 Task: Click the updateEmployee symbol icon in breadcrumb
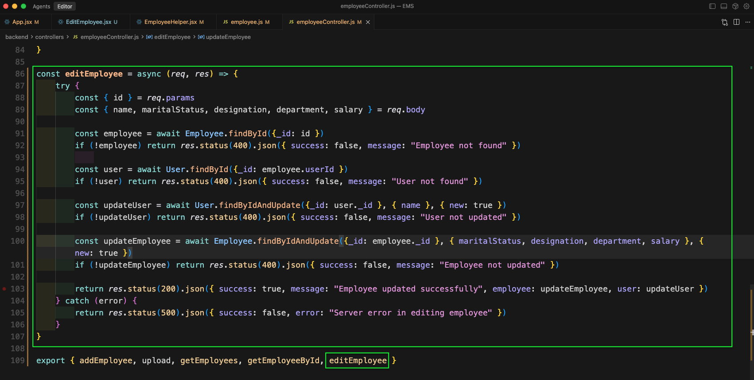click(201, 37)
